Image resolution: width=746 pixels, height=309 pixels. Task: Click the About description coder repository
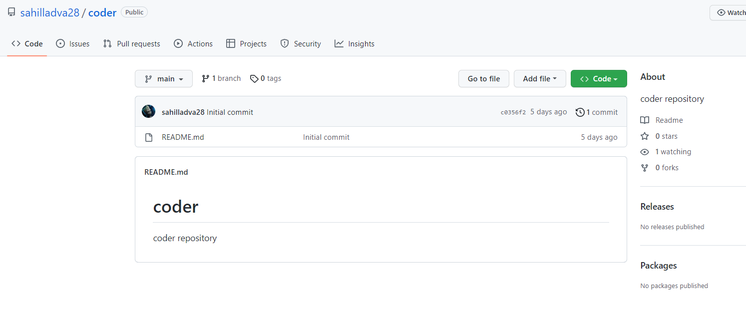pos(672,99)
